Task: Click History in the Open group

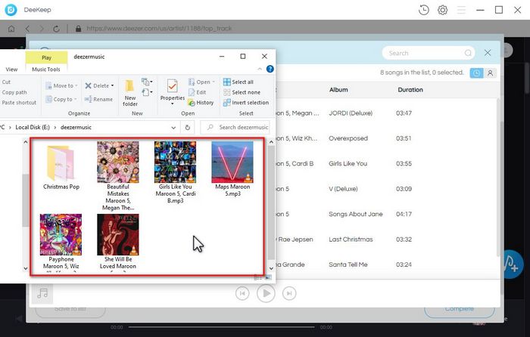Action: pyautogui.click(x=201, y=103)
